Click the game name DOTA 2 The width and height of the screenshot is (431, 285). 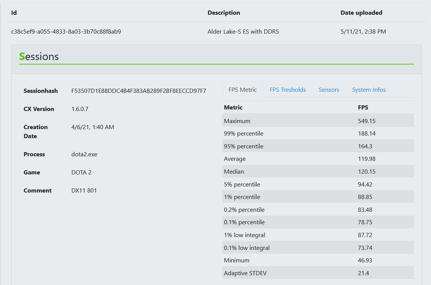coord(81,173)
